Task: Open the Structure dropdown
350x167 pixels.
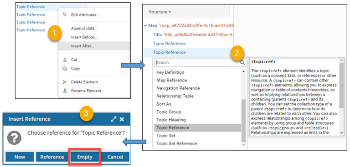Action: coord(187,12)
